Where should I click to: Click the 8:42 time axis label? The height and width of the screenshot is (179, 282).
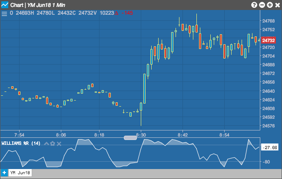(x=183, y=135)
